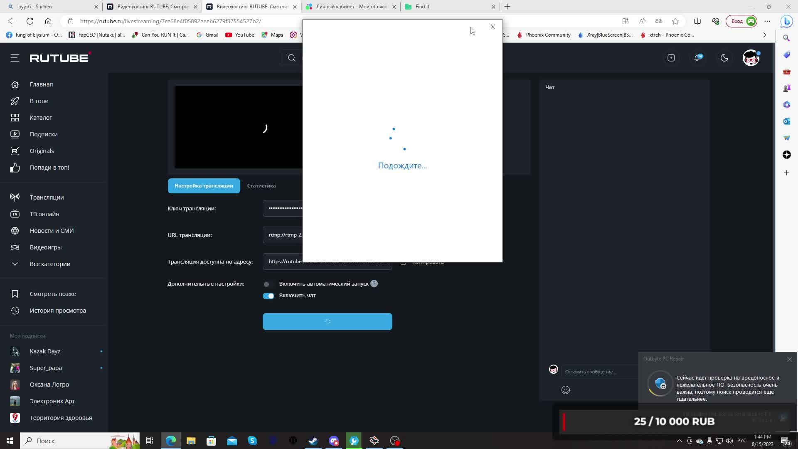798x449 pixels.
Task: Open Трансляции in sidebar
Action: point(47,197)
